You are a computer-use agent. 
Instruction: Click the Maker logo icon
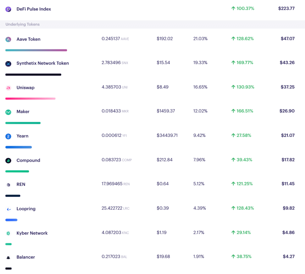tap(8, 112)
